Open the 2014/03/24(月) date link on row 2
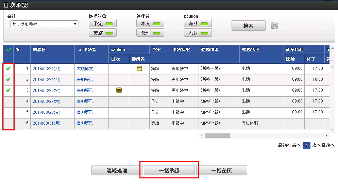Viewport: 338px width, 190px height. 47,79
